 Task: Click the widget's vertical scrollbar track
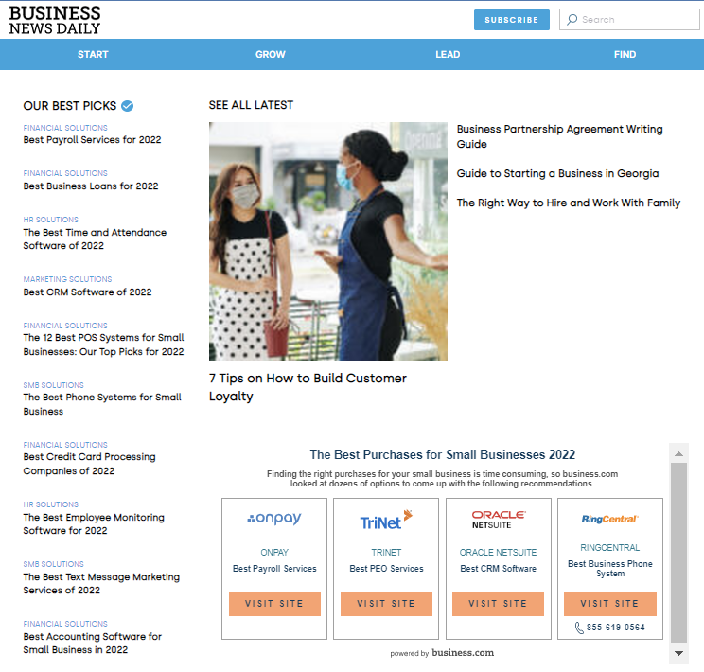point(678,549)
